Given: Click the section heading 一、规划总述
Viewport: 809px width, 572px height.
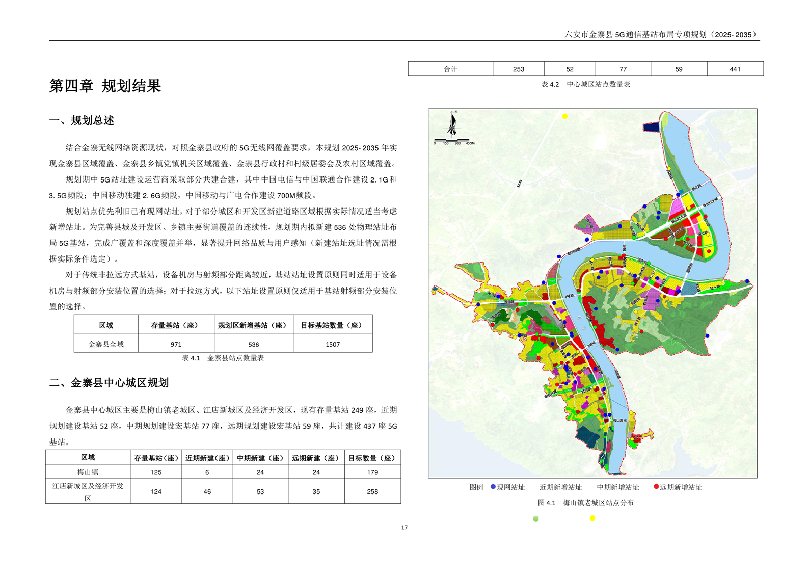Looking at the screenshot, I should coord(82,121).
